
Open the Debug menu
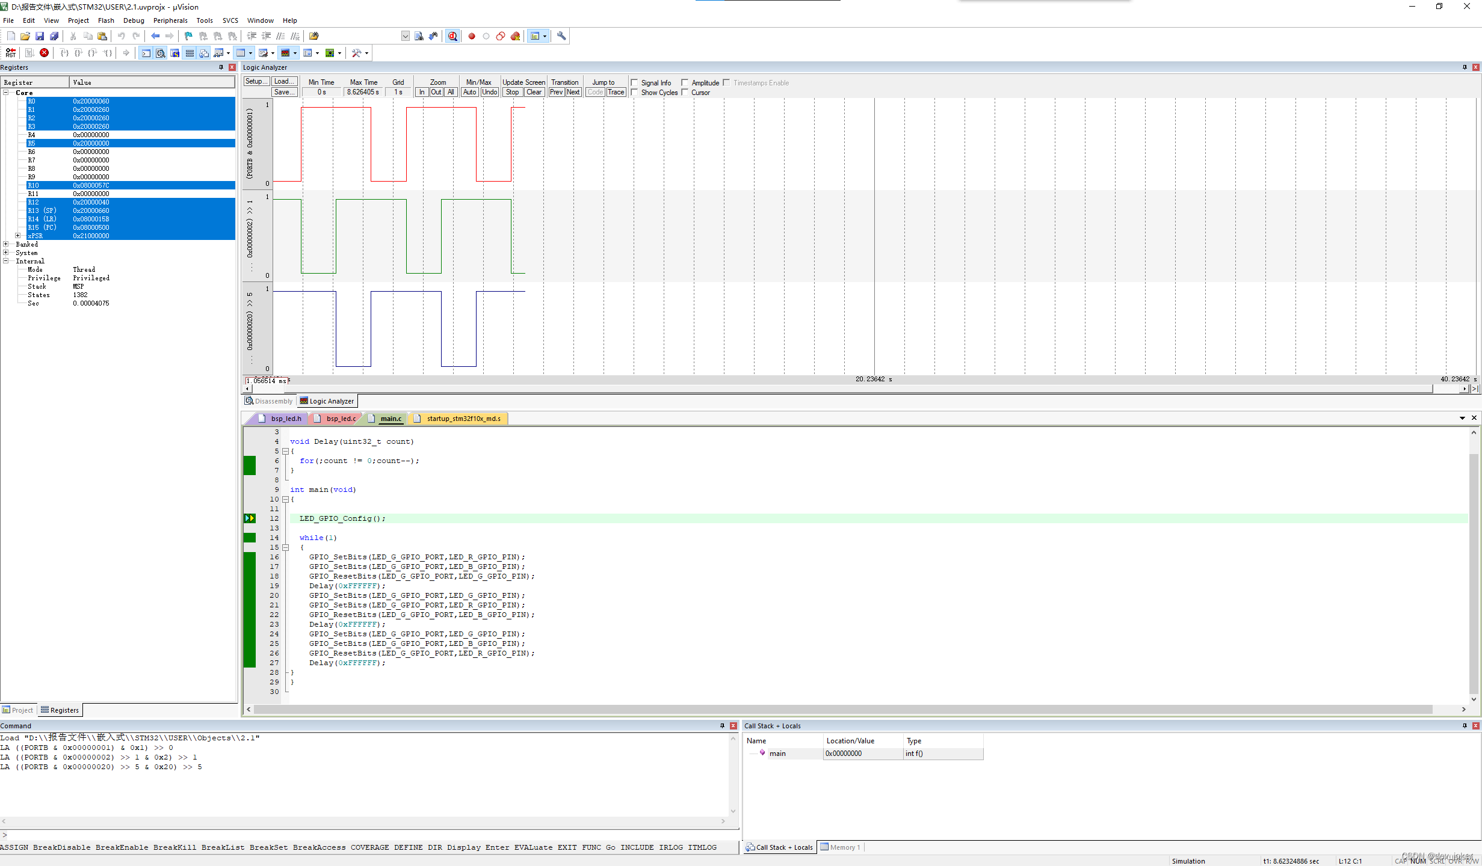[x=134, y=20]
